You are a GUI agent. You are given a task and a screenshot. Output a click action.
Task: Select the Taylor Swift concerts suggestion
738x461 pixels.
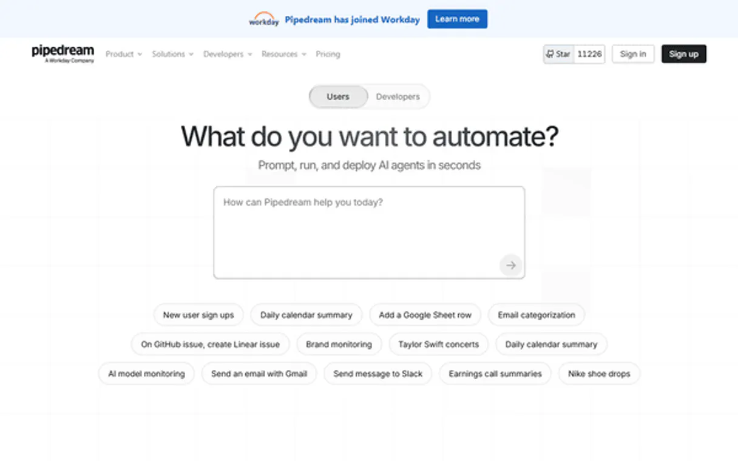pyautogui.click(x=438, y=345)
